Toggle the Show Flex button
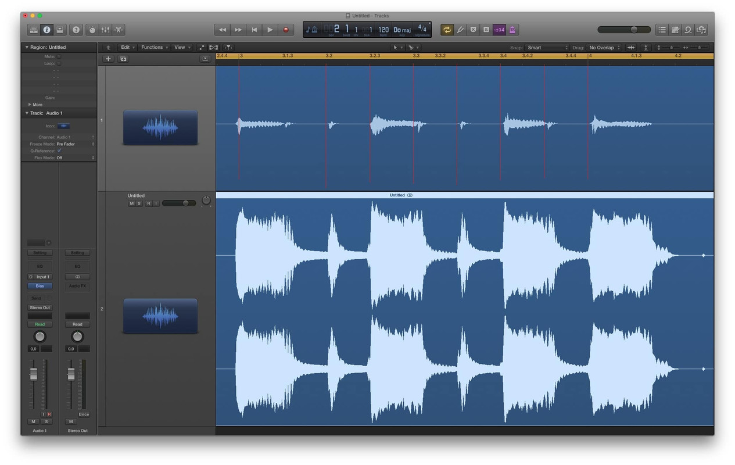 click(x=214, y=48)
